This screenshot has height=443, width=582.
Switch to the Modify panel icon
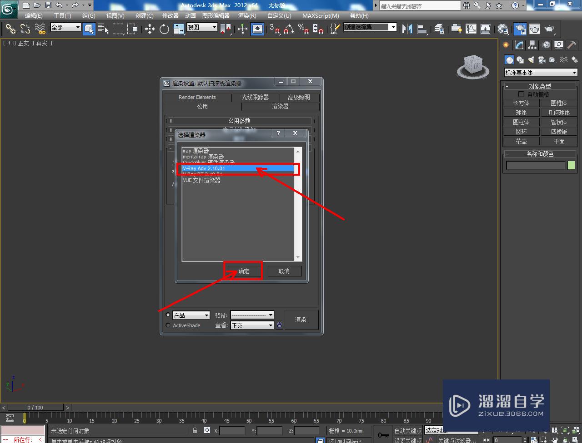[519, 45]
